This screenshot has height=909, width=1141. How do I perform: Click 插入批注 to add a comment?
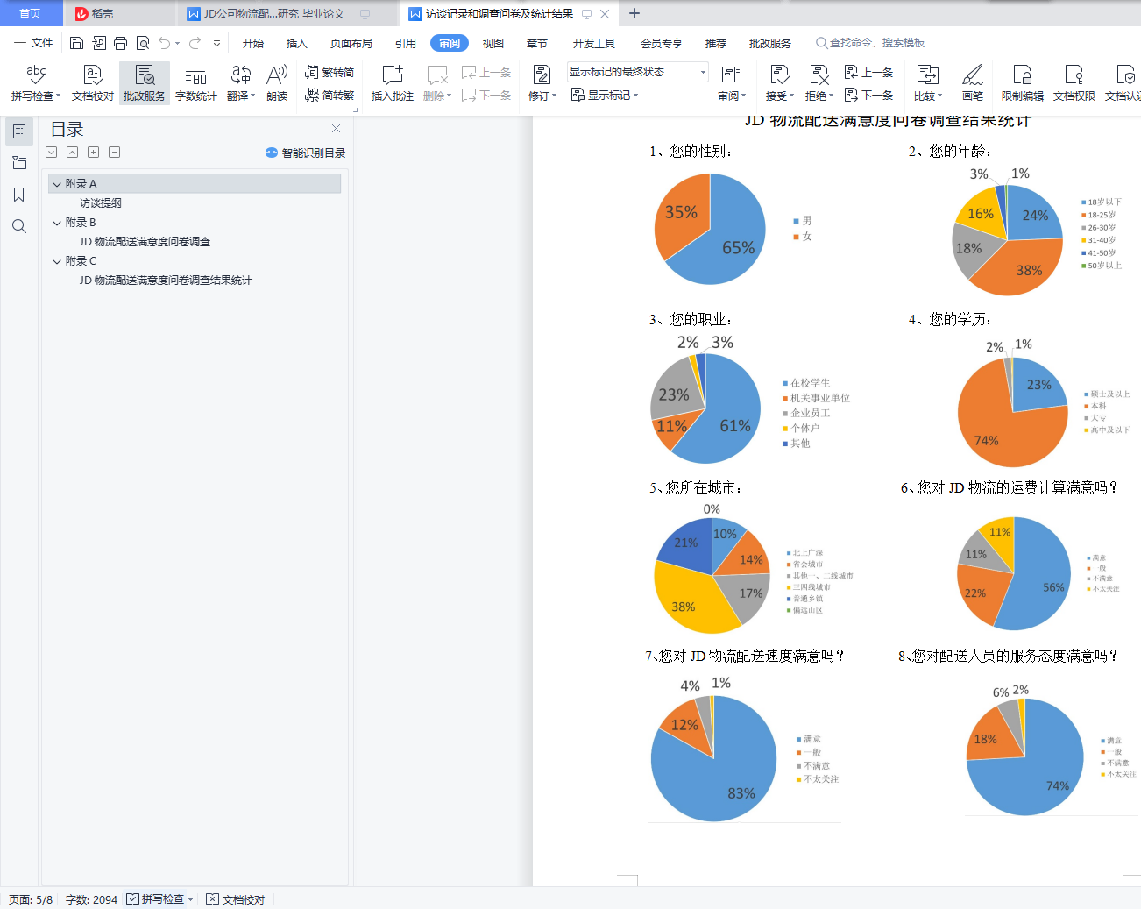[x=393, y=83]
